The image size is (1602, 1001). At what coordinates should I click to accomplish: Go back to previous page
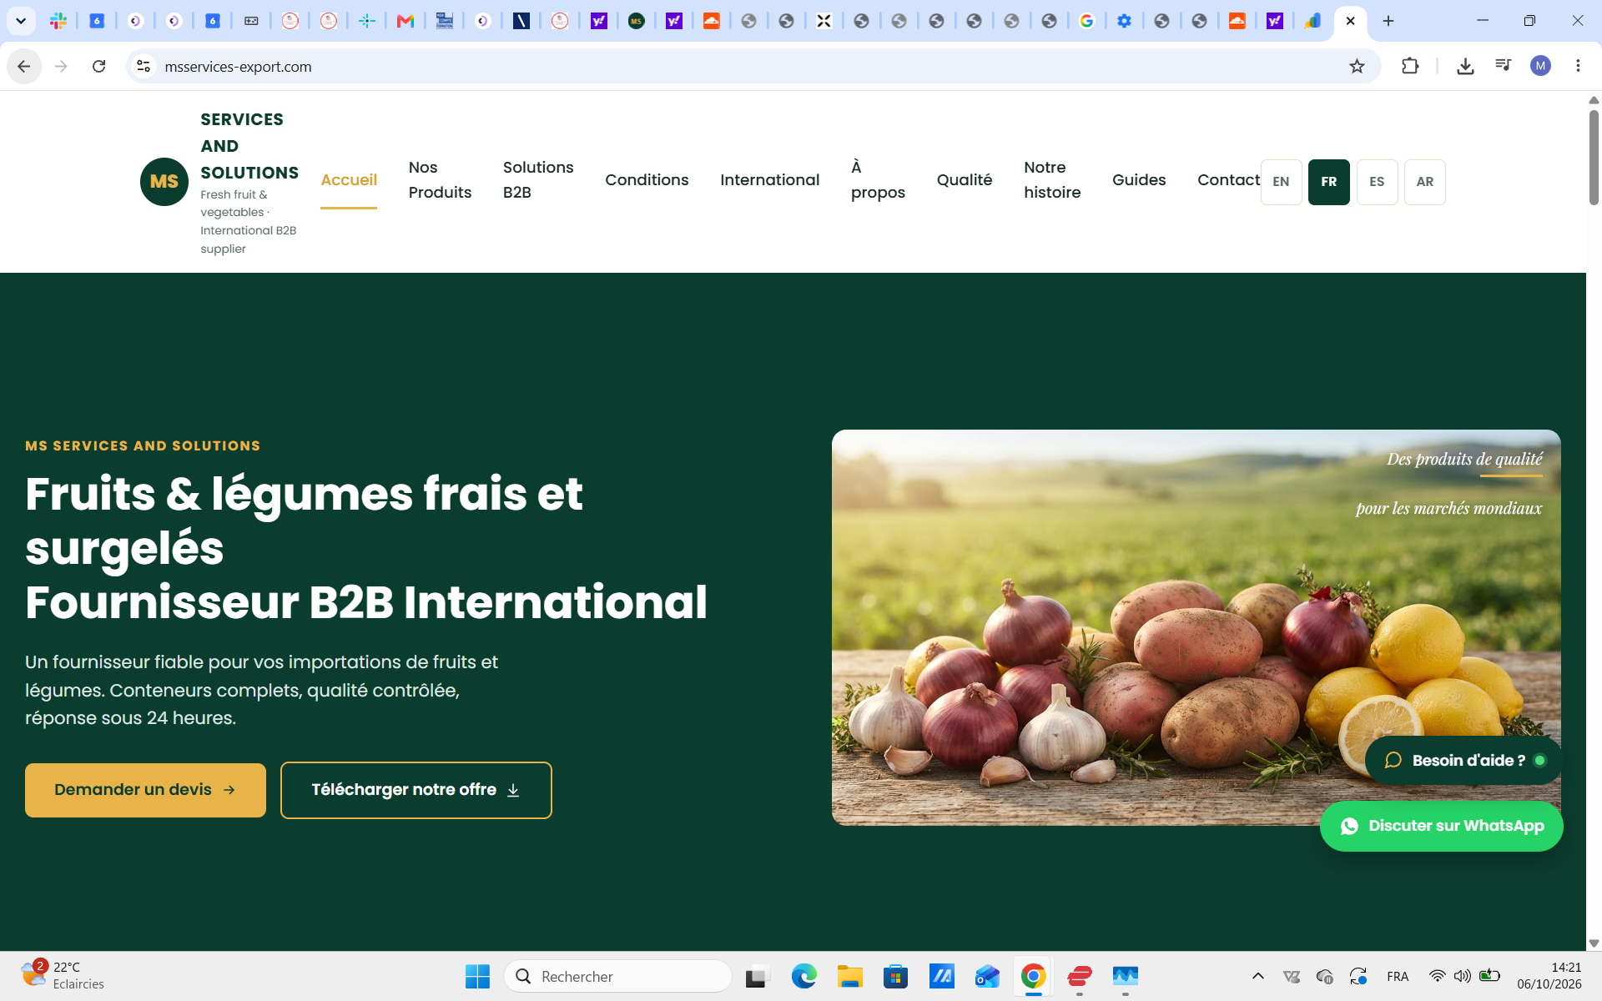click(x=24, y=66)
